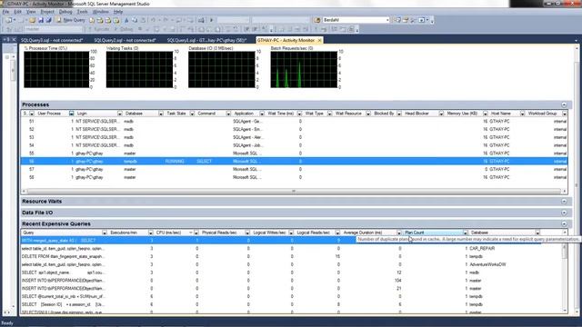Click the Batch Requests/sec graph
582x327 pixels.
coord(304,70)
